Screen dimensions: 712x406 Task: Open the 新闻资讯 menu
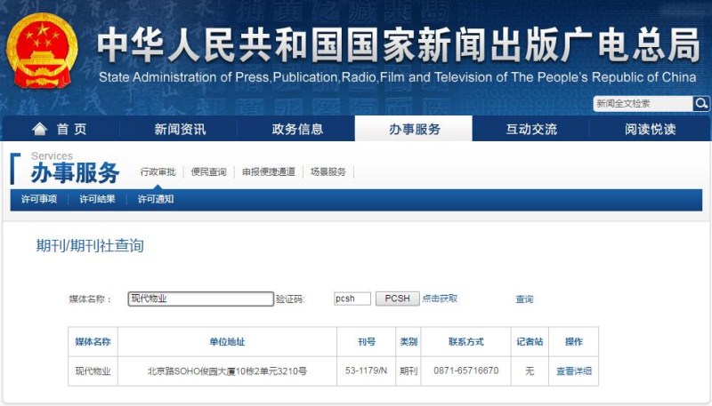pos(180,129)
